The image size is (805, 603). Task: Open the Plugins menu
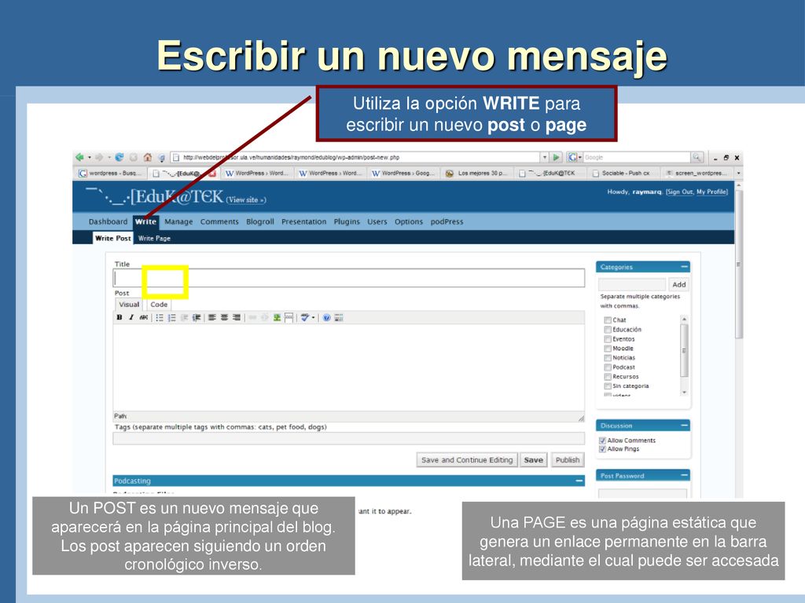point(347,221)
